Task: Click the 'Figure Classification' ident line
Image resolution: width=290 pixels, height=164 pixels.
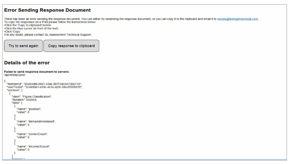Action: [x=32, y=96]
